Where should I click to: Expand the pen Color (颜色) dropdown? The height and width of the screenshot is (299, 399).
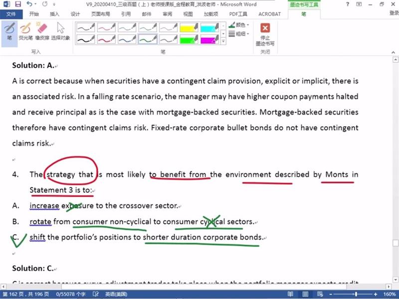click(240, 25)
